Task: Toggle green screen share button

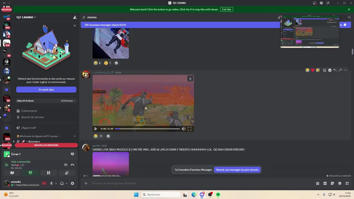Action: [x=30, y=173]
